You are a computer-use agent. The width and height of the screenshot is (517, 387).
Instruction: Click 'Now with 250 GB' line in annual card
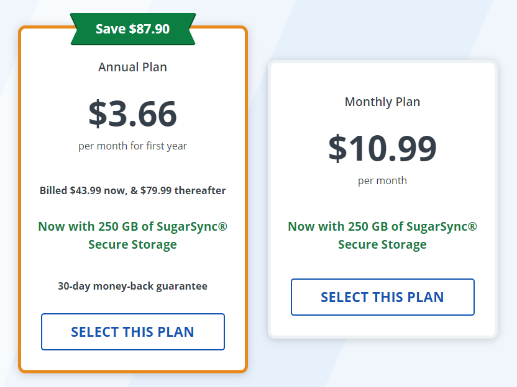[x=132, y=226]
